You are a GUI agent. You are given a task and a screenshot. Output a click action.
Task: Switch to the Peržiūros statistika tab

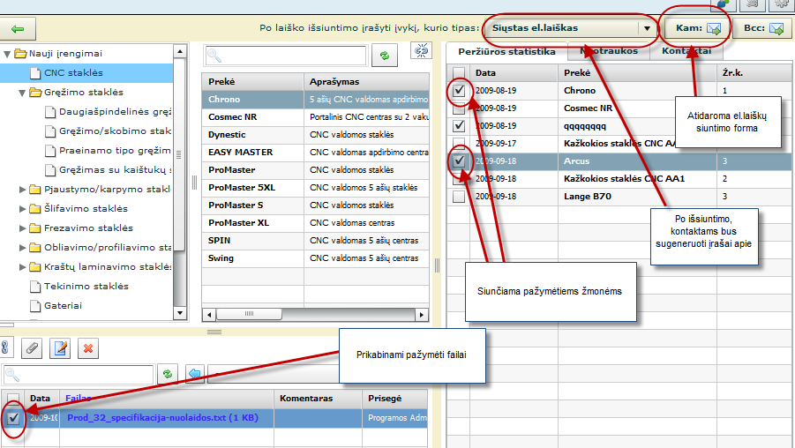coord(506,52)
